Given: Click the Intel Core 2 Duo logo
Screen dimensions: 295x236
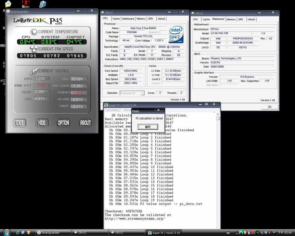Looking at the screenshot, I should click(x=176, y=35).
